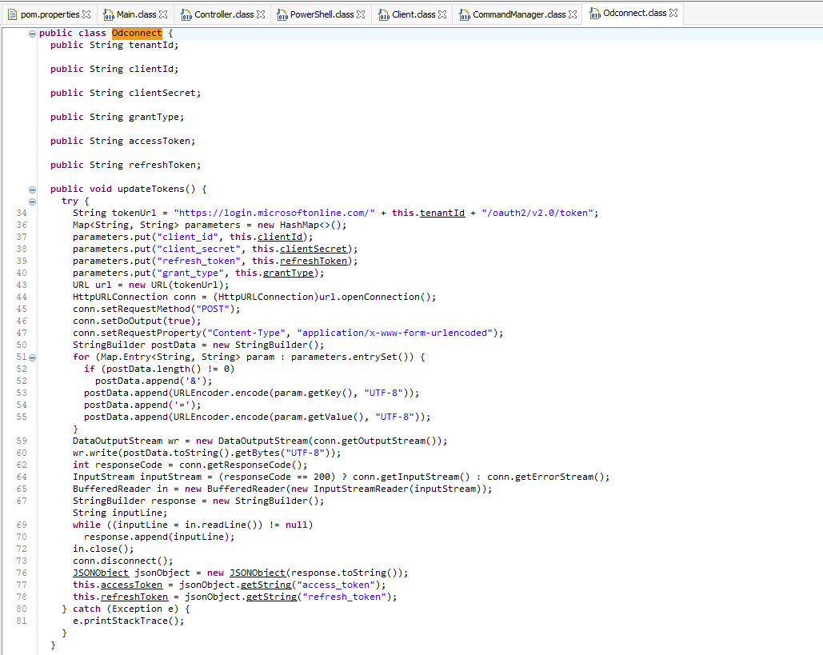Viewport: 823px width, 655px height.
Task: Click the pom.properties file icon
Action: 12,14
